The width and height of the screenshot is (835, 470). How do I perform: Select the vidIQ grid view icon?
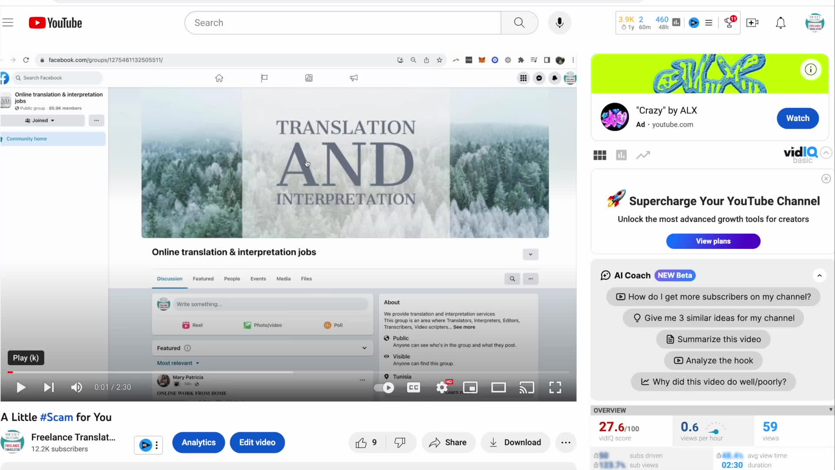click(x=600, y=155)
